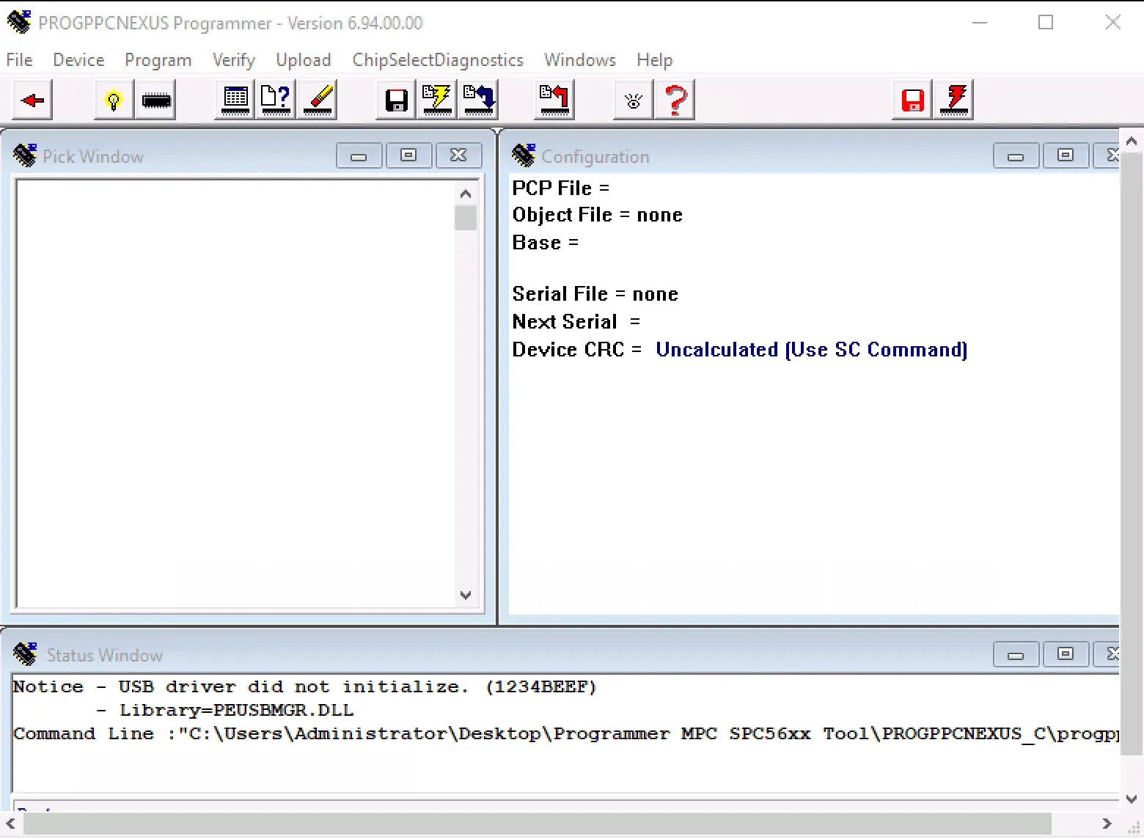This screenshot has width=1144, height=839.
Task: Click the empty Pick Window list area
Action: 235,393
